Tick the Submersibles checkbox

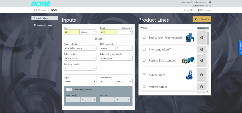(144, 75)
